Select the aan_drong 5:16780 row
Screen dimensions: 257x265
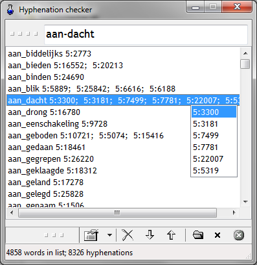pyautogui.click(x=98, y=112)
